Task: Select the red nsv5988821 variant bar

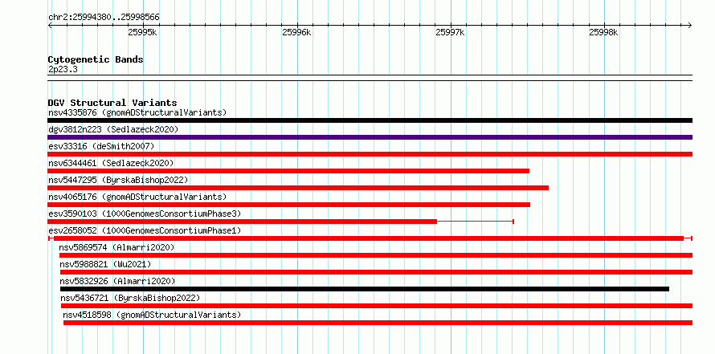Action: 376,272
